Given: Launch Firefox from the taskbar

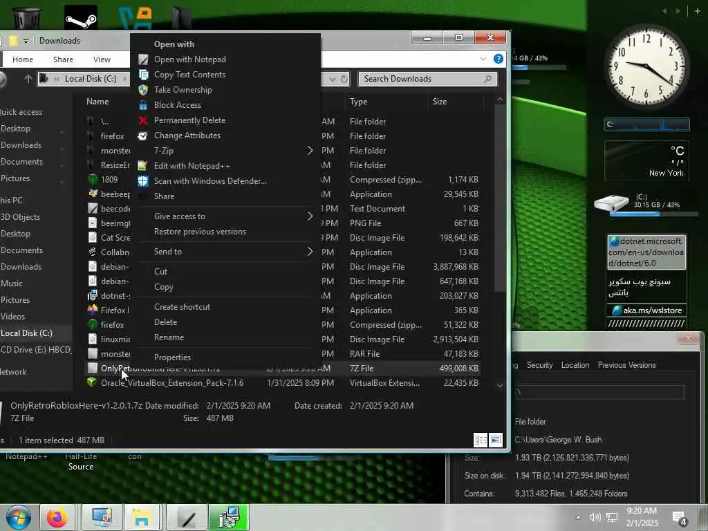Looking at the screenshot, I should click(57, 517).
